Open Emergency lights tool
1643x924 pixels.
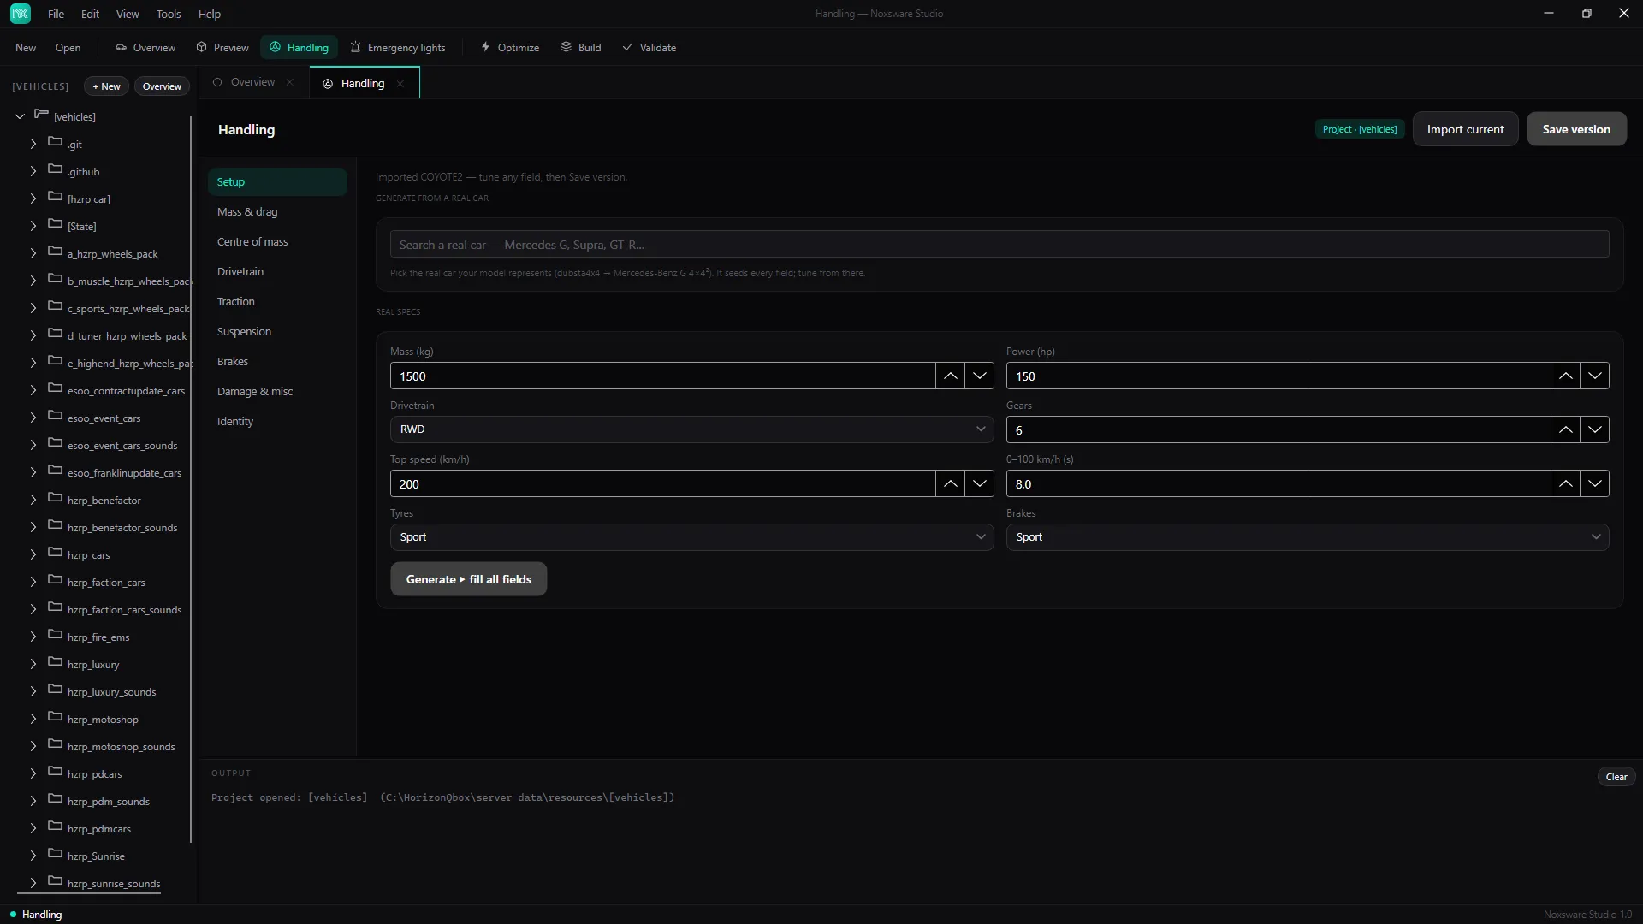[x=398, y=48]
